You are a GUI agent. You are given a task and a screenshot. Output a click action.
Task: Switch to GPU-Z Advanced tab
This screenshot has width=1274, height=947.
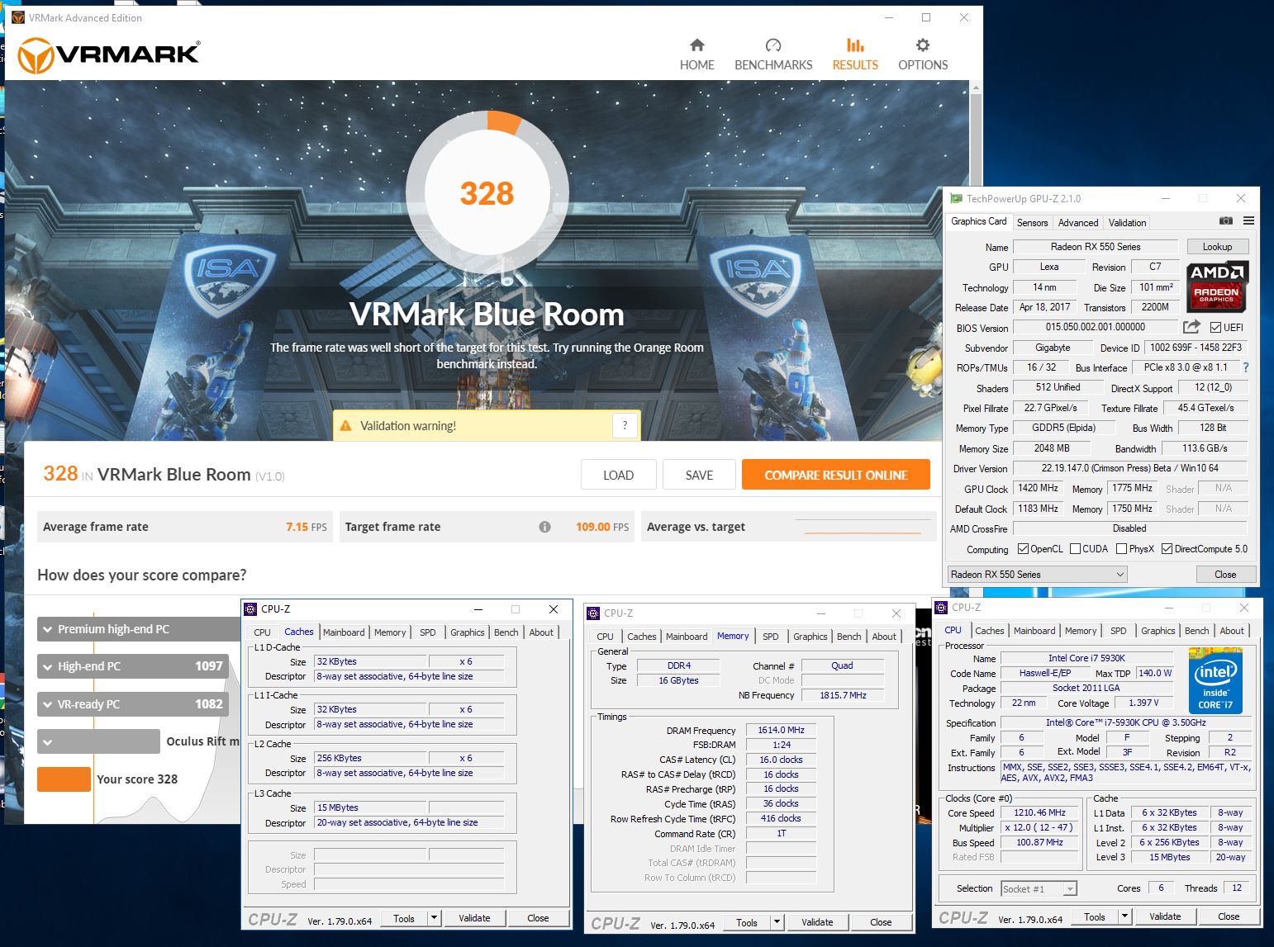[x=1078, y=223]
